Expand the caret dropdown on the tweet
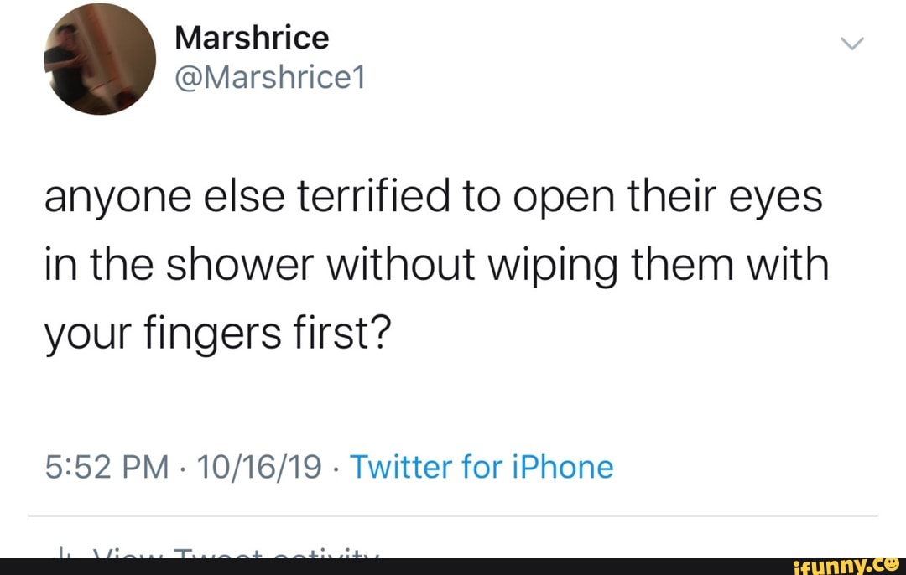Screen dimensions: 906x575 click(x=853, y=44)
